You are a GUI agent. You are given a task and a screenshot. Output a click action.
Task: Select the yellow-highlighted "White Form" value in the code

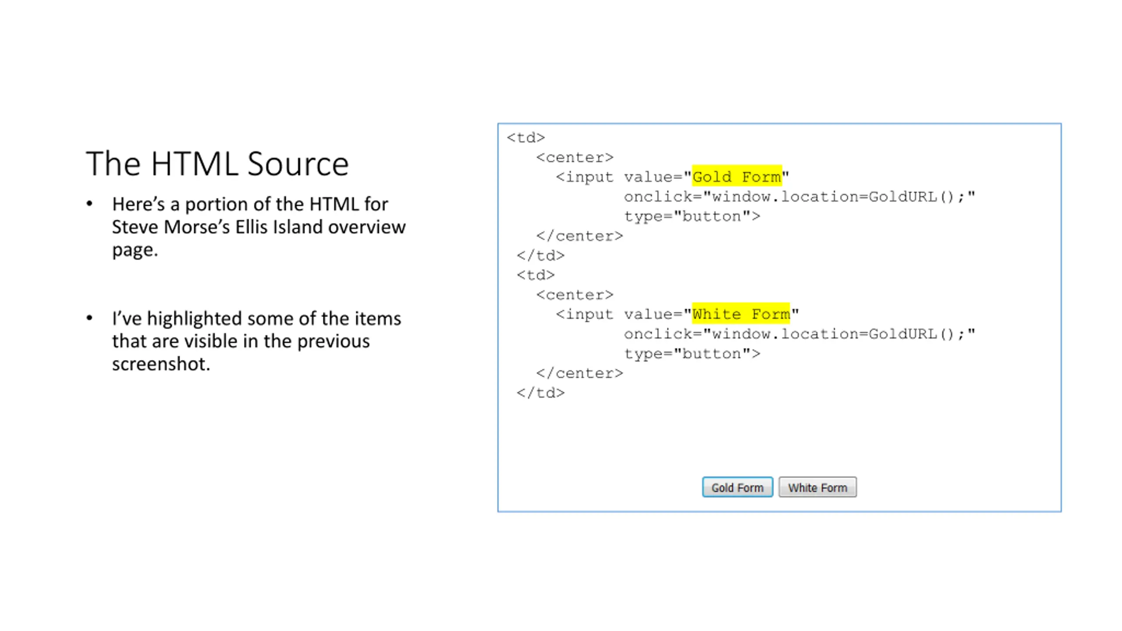tap(741, 313)
